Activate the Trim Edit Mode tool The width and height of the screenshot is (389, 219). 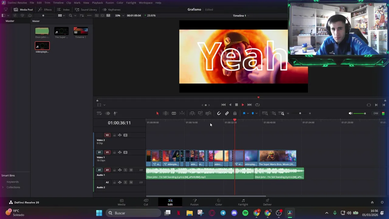[x=166, y=113]
